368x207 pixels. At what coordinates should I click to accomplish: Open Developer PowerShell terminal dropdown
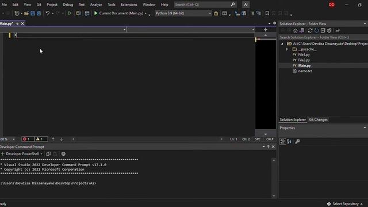[x=41, y=154]
